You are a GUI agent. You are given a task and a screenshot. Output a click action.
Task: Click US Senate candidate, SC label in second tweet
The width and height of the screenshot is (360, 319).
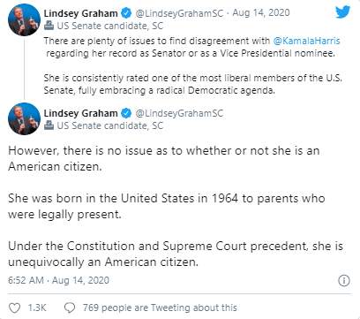pyautogui.click(x=109, y=125)
